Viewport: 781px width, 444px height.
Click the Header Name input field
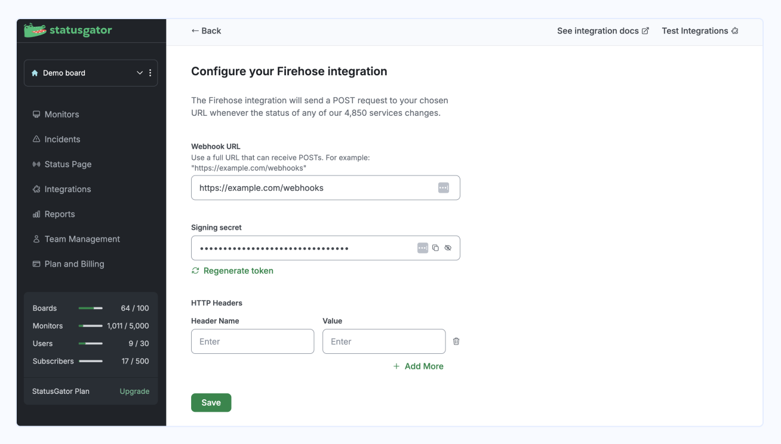pyautogui.click(x=253, y=341)
